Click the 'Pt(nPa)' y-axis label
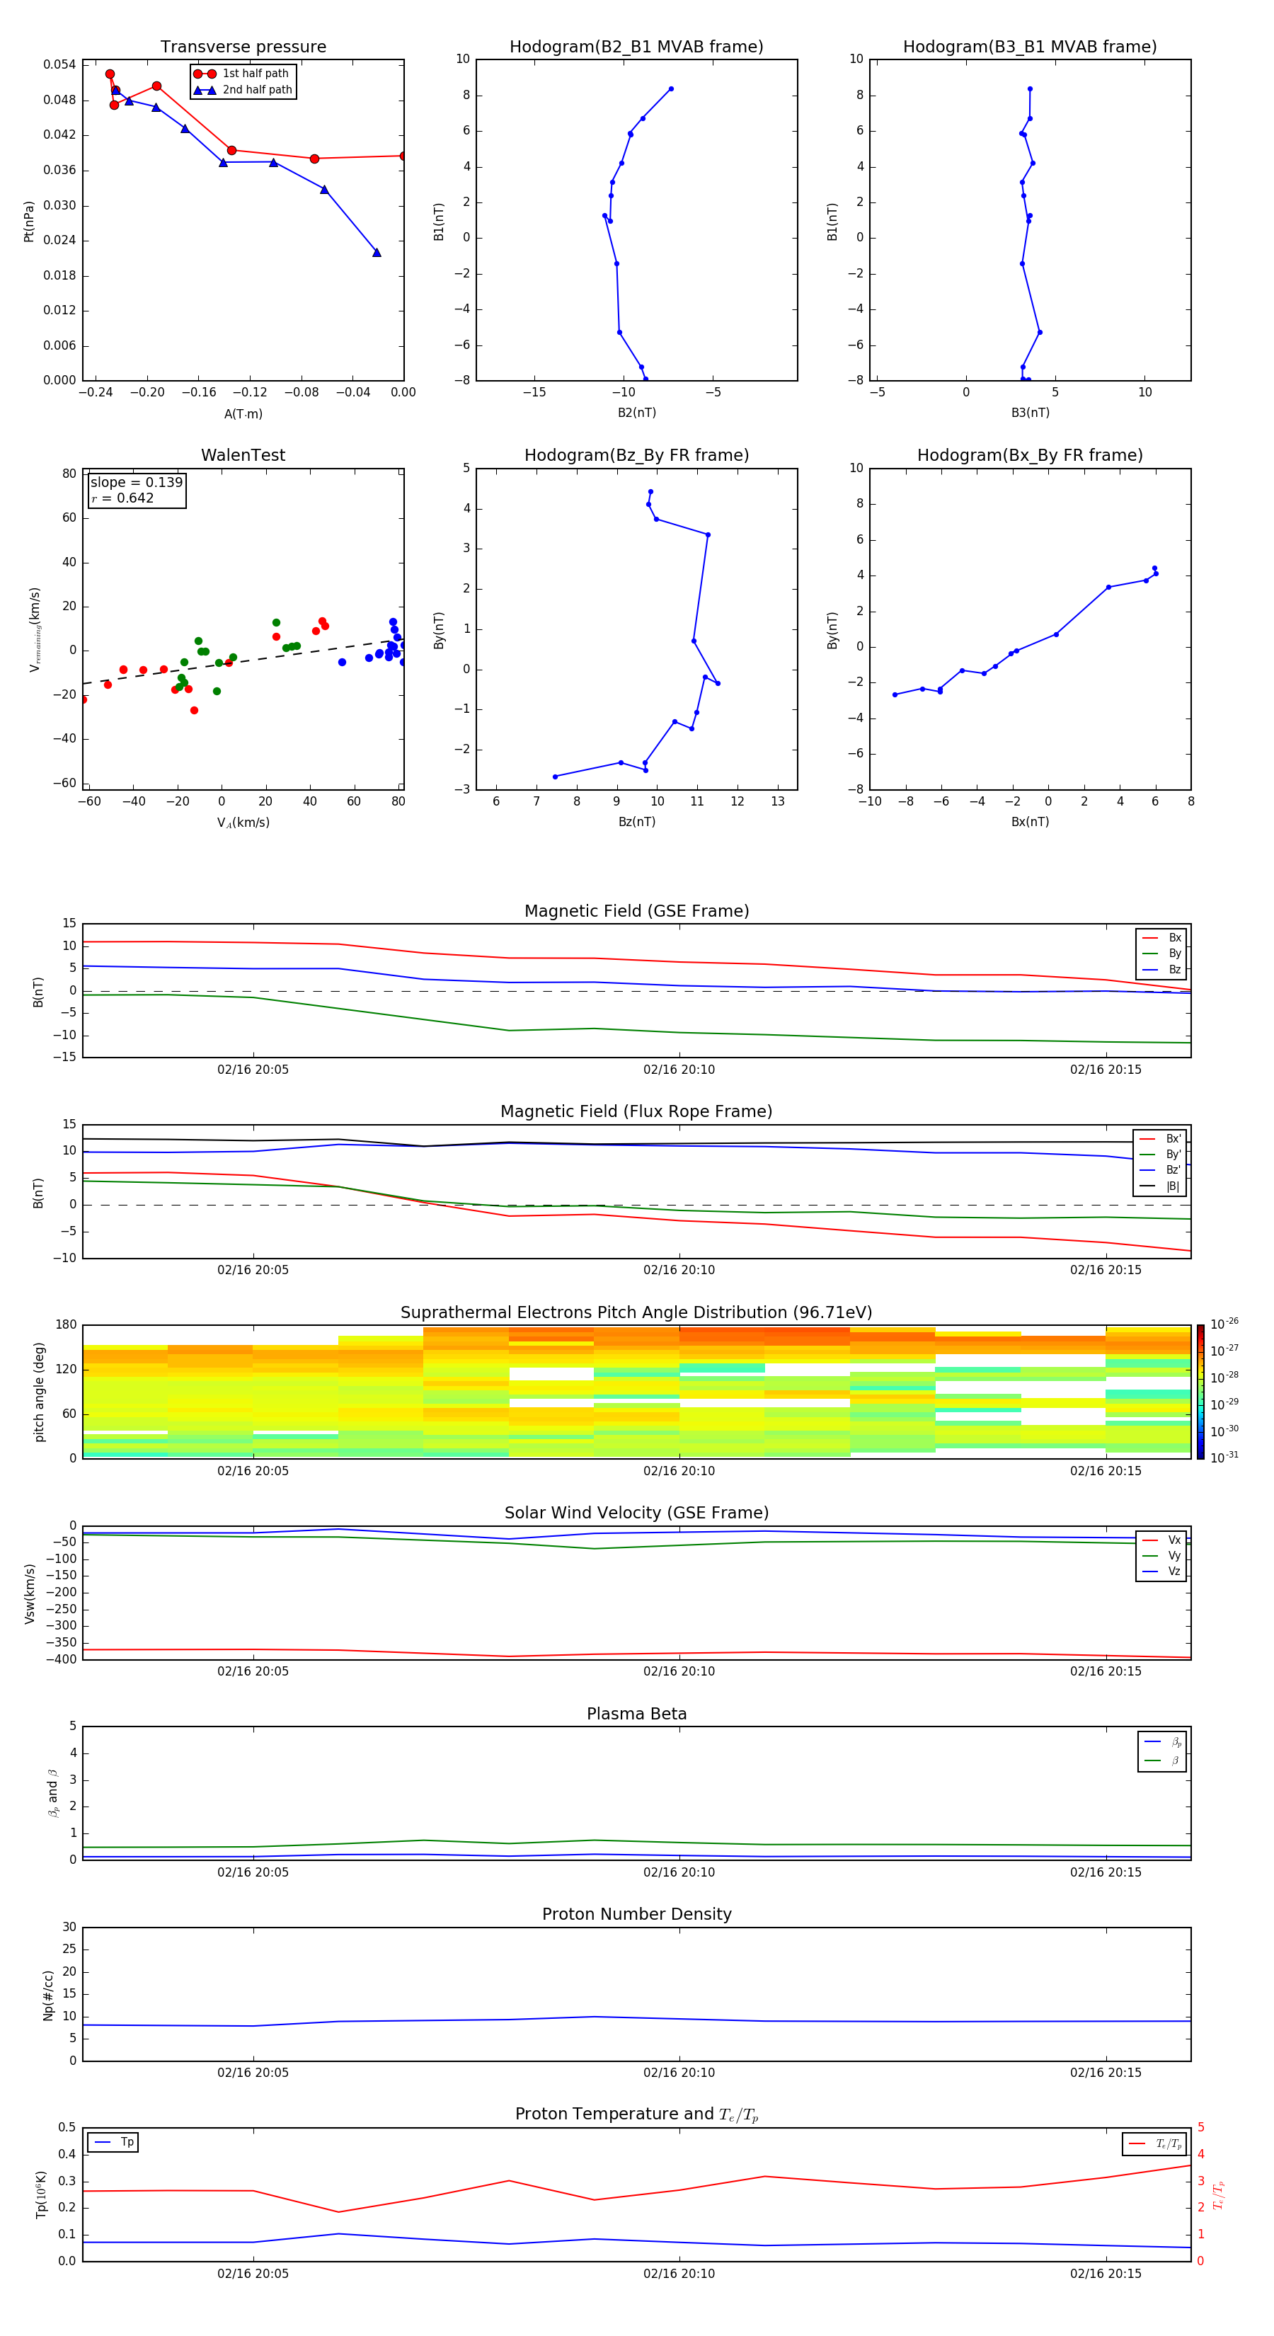 tap(29, 222)
